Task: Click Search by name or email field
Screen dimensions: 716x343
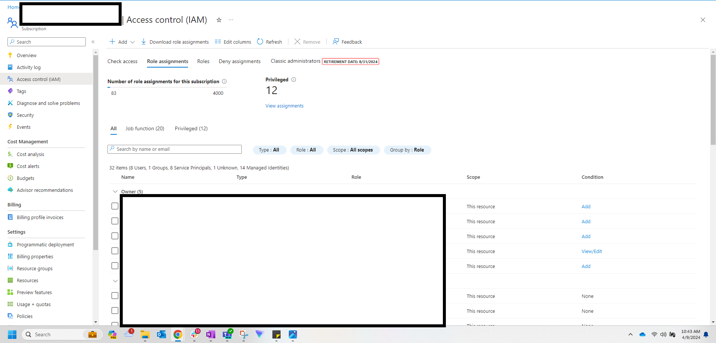Action: pyautogui.click(x=174, y=149)
